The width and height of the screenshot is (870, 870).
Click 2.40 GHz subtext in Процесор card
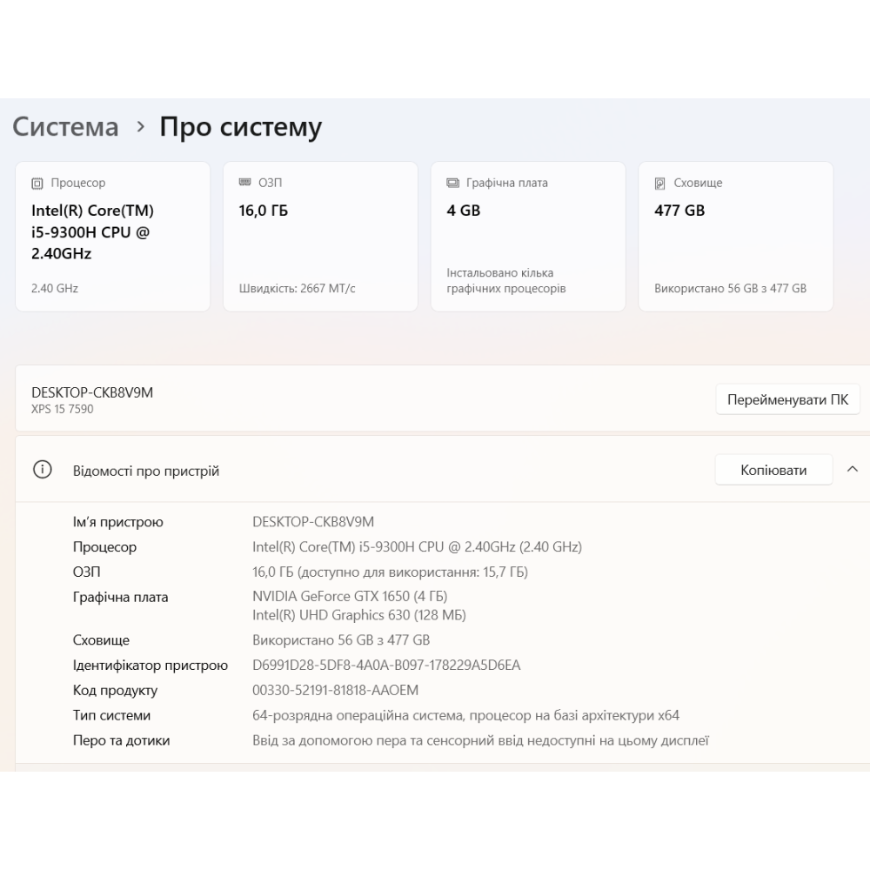[x=54, y=288]
